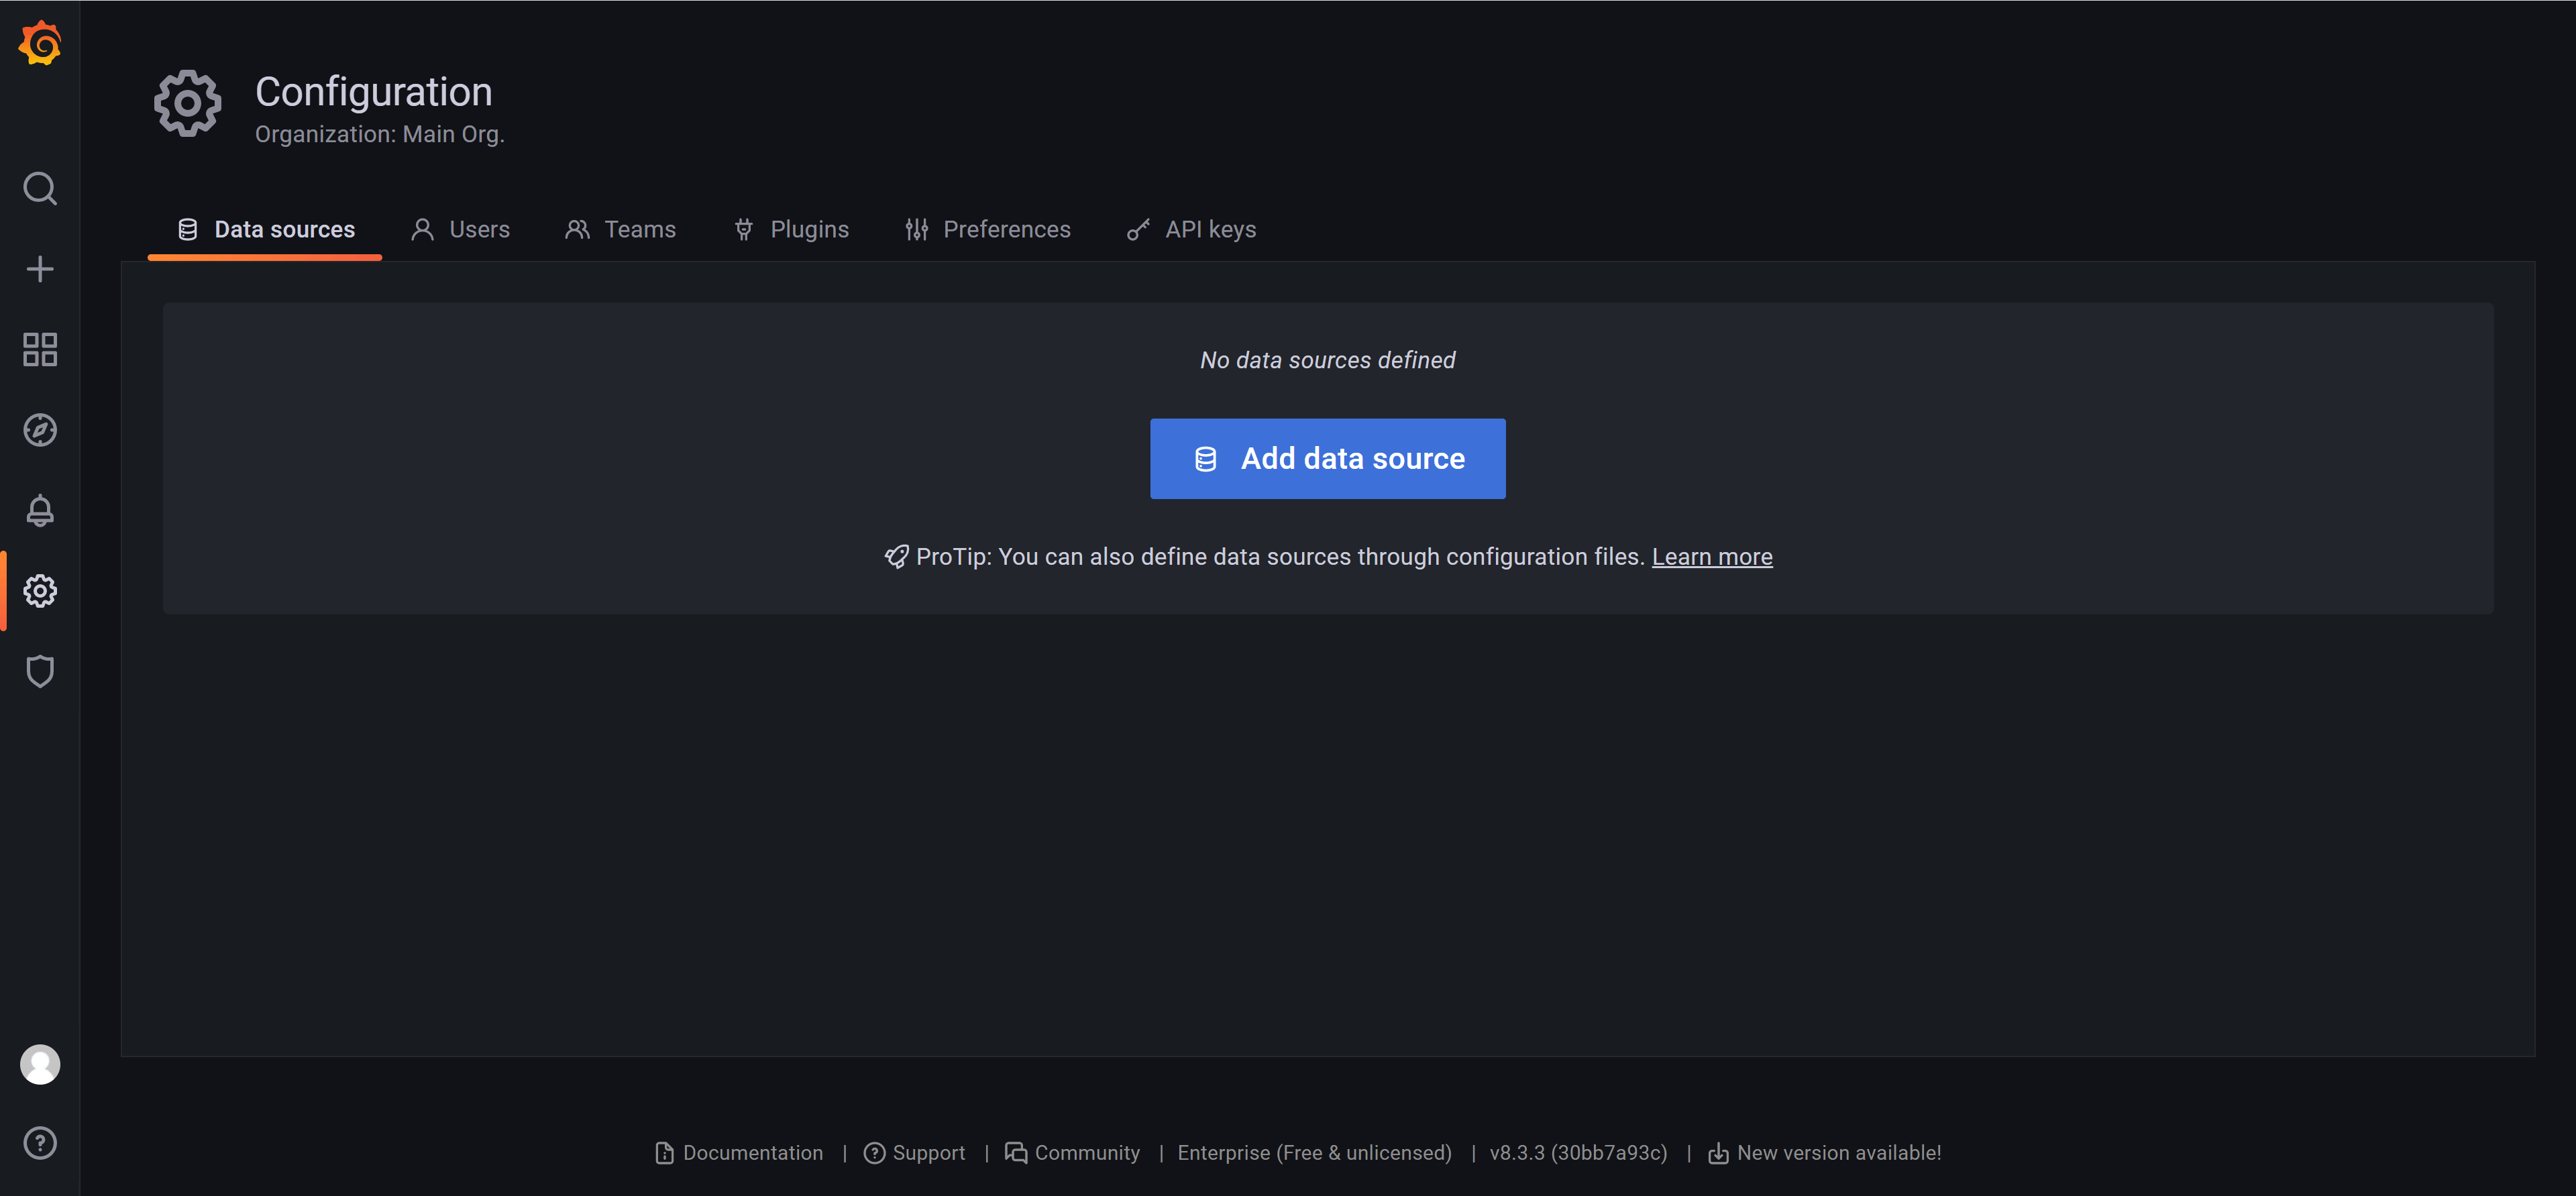
Task: Open the Explore compass icon
Action: 40,430
